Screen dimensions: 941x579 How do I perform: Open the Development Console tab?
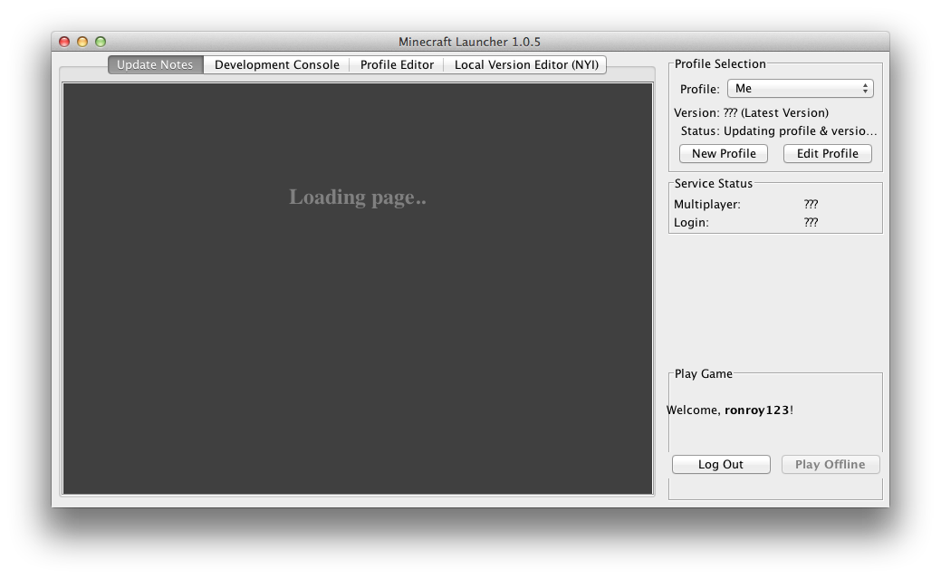[276, 65]
